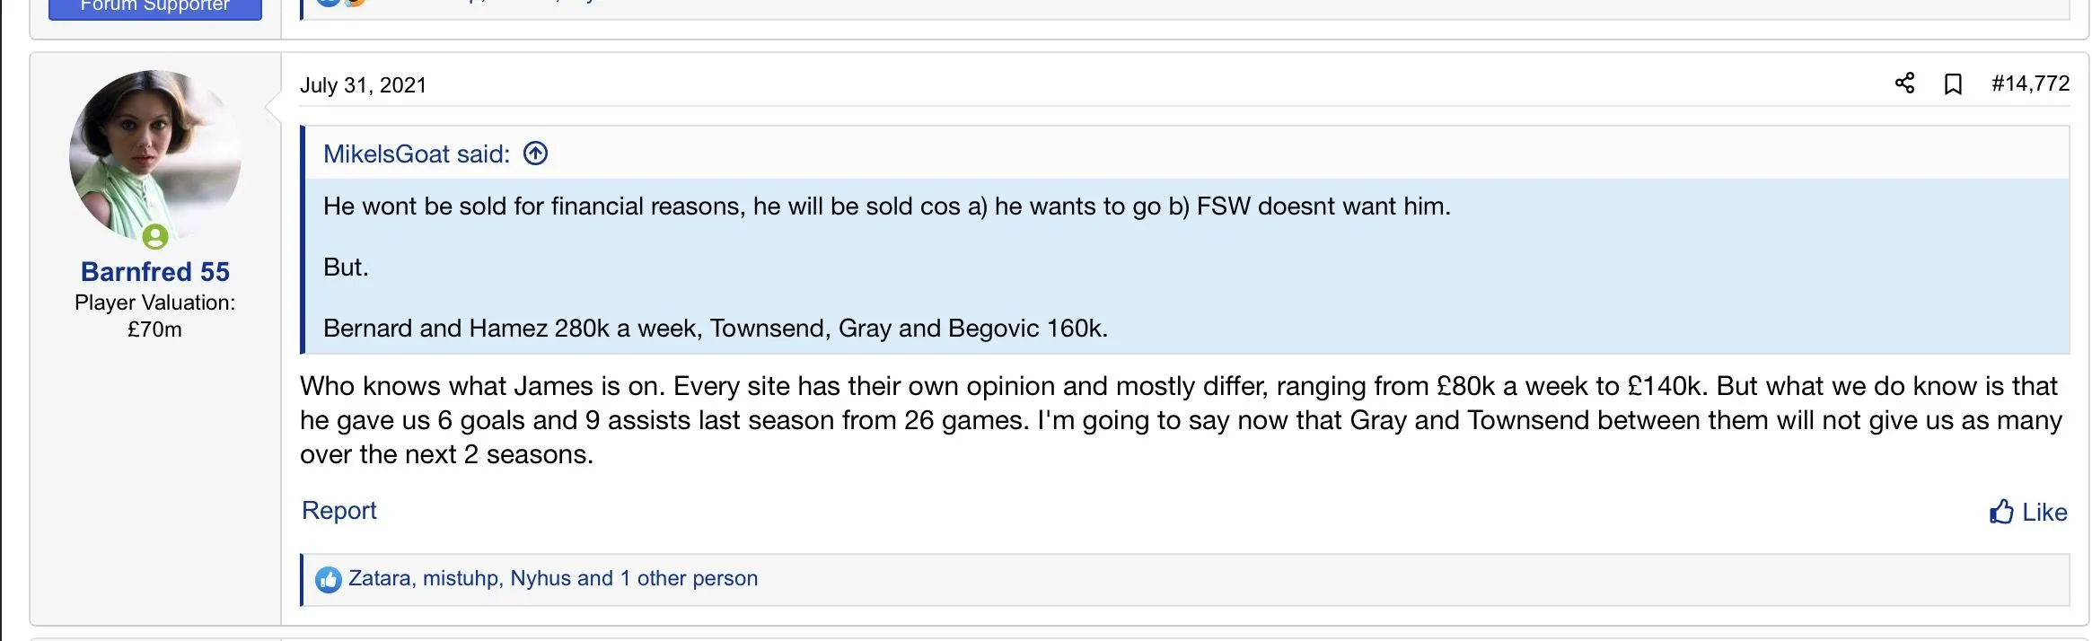Click the share post icon

point(1904,83)
